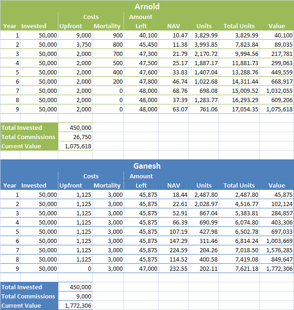Click Arnold's amount left 40,100 cell
This screenshot has height=310, width=294.
pos(148,35)
